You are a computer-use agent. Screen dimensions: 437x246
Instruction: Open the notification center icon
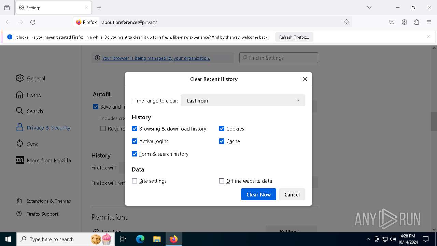(x=426, y=239)
